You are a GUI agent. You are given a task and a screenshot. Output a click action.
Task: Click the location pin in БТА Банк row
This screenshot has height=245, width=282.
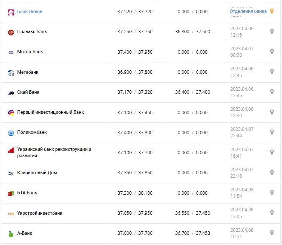[271, 193]
